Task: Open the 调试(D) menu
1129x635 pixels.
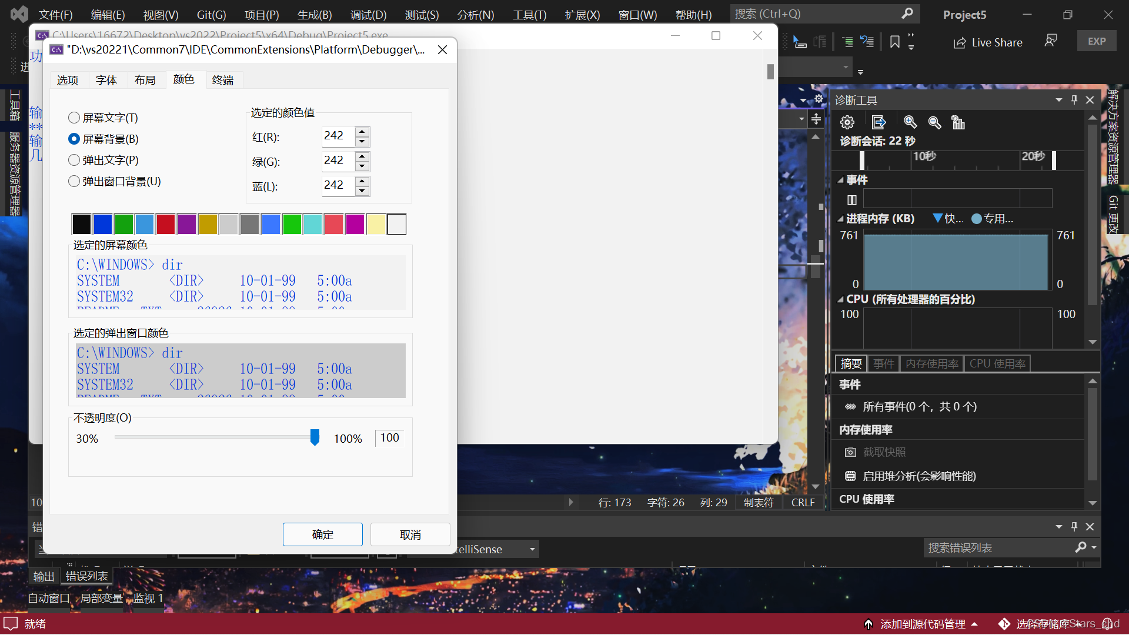Action: tap(368, 15)
